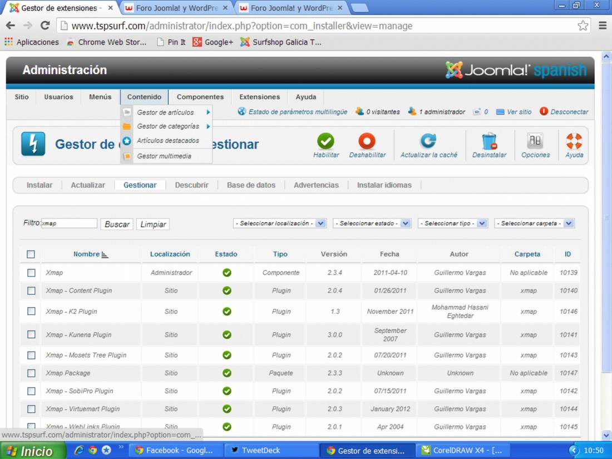Switch to the Instalar idiomas tab
This screenshot has height=459, width=612.
[x=384, y=185]
